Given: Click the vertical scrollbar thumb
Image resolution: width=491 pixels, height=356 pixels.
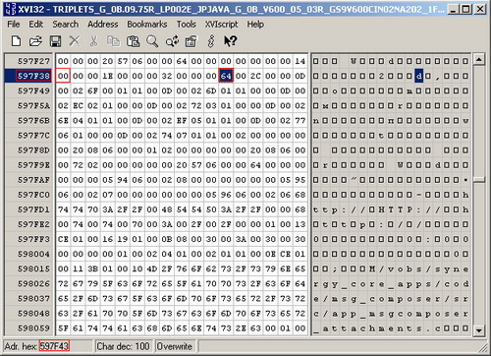Looking at the screenshot, I should click(x=479, y=180).
